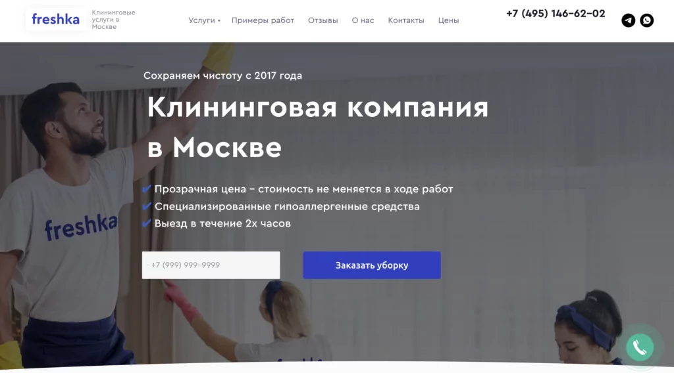Open the Контакты page
This screenshot has height=373, width=674.
(405, 20)
